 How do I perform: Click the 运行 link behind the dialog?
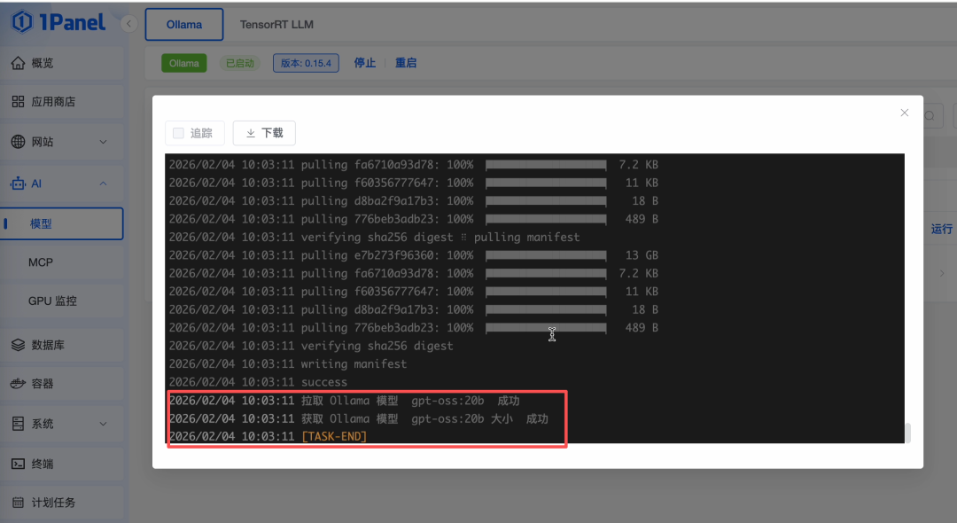pos(942,229)
